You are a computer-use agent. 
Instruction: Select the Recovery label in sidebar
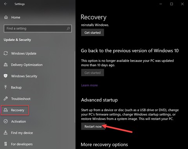click(x=18, y=110)
